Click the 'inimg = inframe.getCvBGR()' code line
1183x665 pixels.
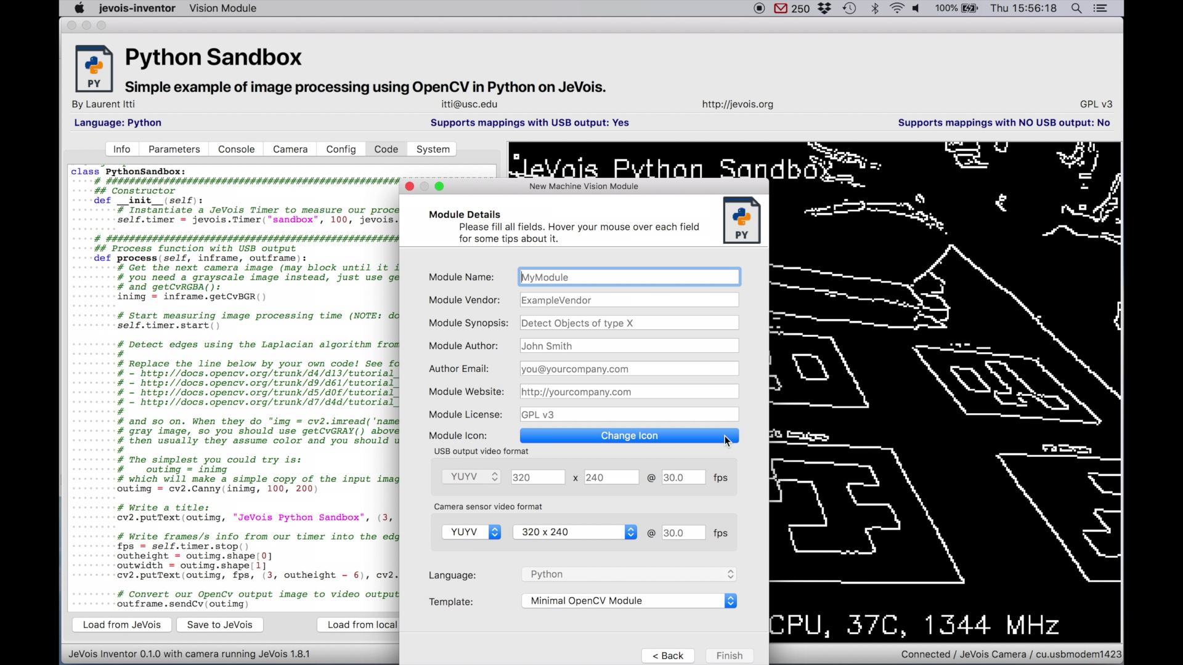coord(192,296)
